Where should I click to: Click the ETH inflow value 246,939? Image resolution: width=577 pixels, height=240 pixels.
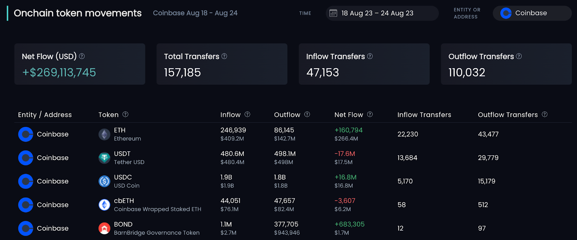tap(233, 130)
